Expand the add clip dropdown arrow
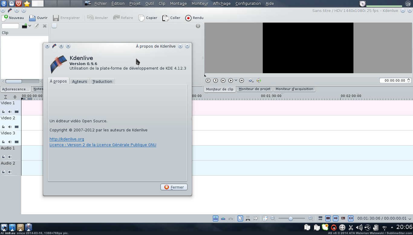This screenshot has width=413, height=235. [x=30, y=26]
